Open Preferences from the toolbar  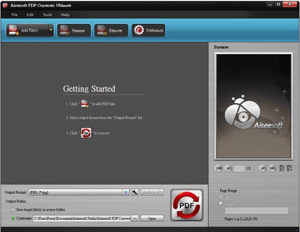pos(148,30)
